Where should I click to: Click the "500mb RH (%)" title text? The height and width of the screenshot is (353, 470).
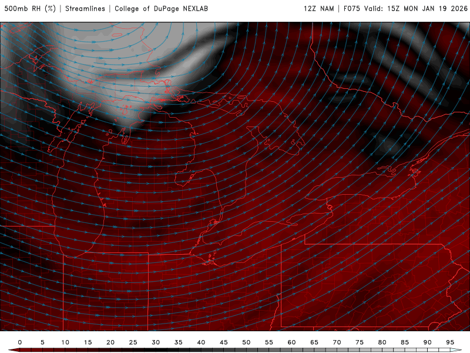30,9
